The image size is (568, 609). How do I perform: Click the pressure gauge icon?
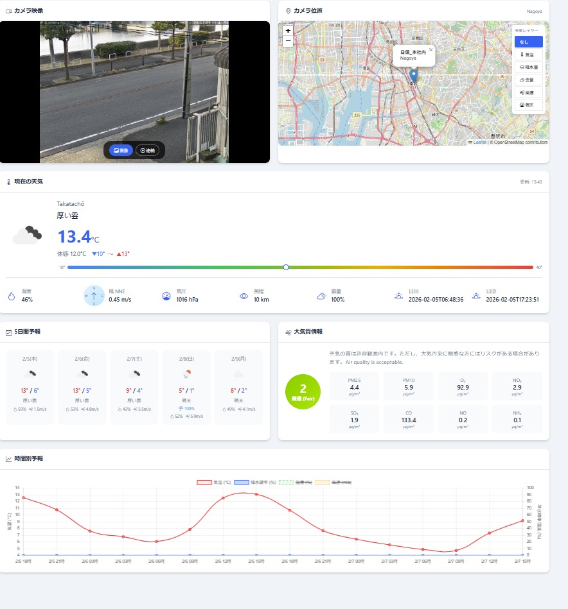tap(166, 296)
